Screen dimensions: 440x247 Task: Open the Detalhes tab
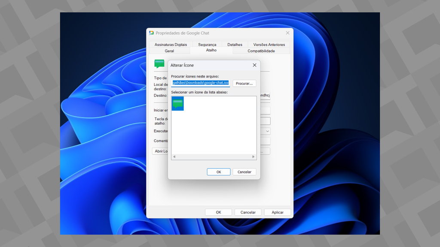point(235,45)
